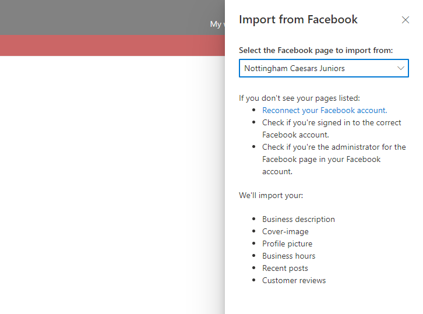Screen dimensions: 423x314
Task: Click the 'Customer reviews' list item
Action: pos(294,280)
